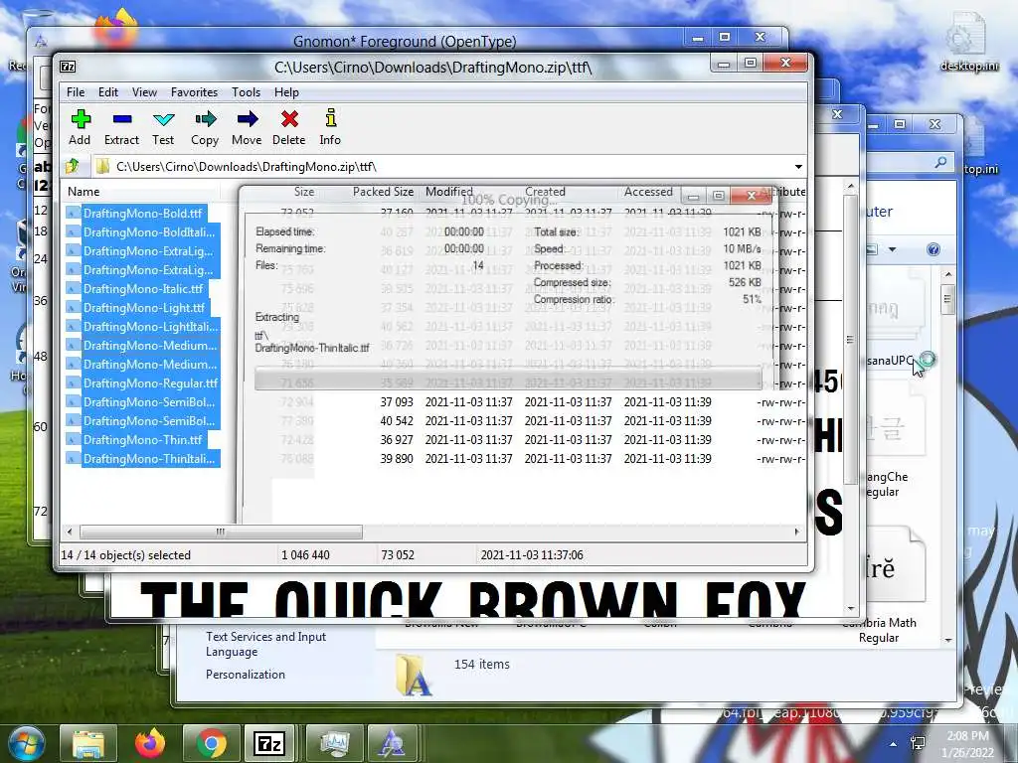Open the File menu
Viewport: 1018px width, 763px height.
click(x=76, y=92)
